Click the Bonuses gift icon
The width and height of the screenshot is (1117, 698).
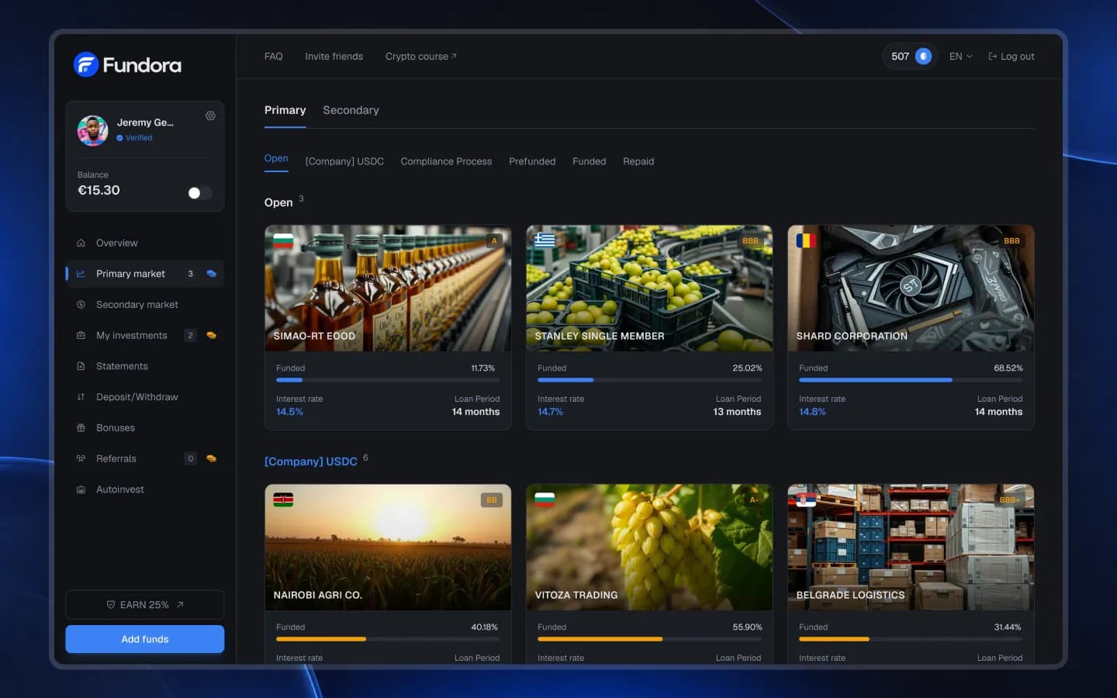click(81, 427)
